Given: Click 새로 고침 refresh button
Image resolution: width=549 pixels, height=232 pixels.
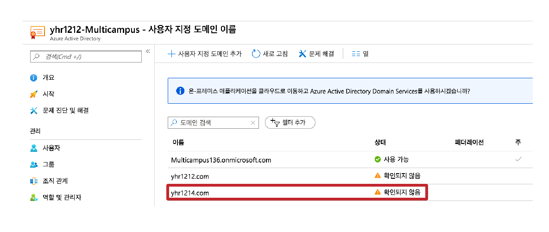Looking at the screenshot, I should tap(270, 54).
